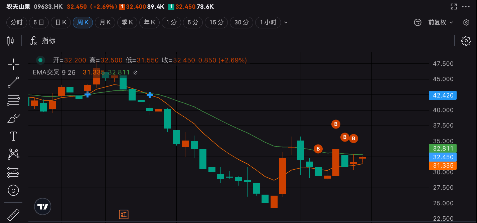The width and height of the screenshot is (477, 223).
Task: Open the forecast and measurement tools
Action: click(x=13, y=172)
